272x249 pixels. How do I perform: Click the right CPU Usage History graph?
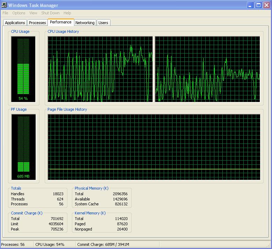pyautogui.click(x=207, y=69)
